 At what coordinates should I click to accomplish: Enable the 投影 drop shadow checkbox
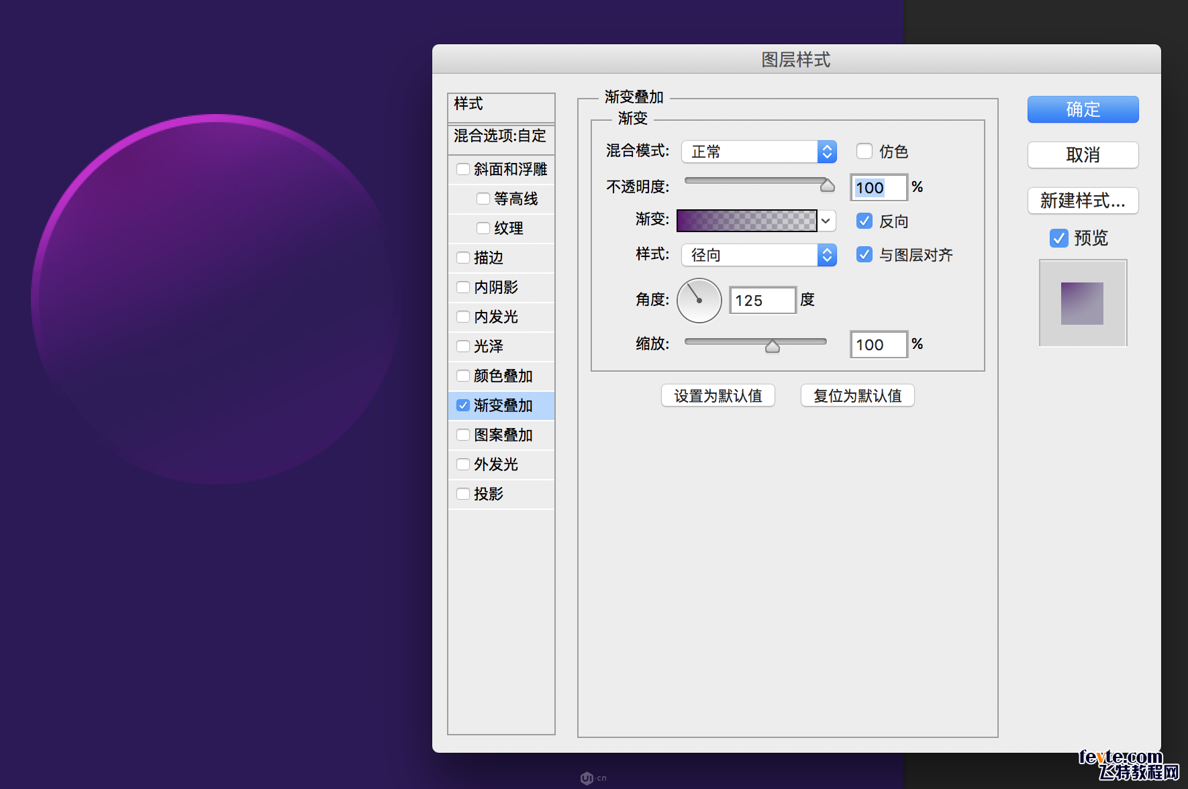point(463,494)
